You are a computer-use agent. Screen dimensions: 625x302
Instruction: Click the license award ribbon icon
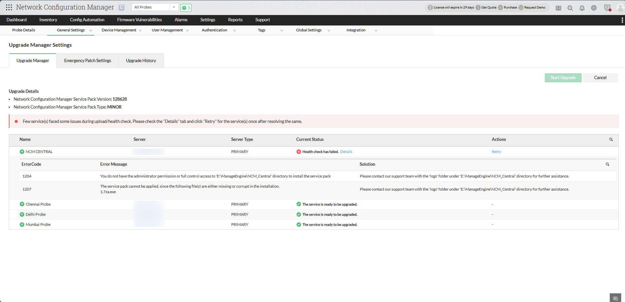(430, 8)
